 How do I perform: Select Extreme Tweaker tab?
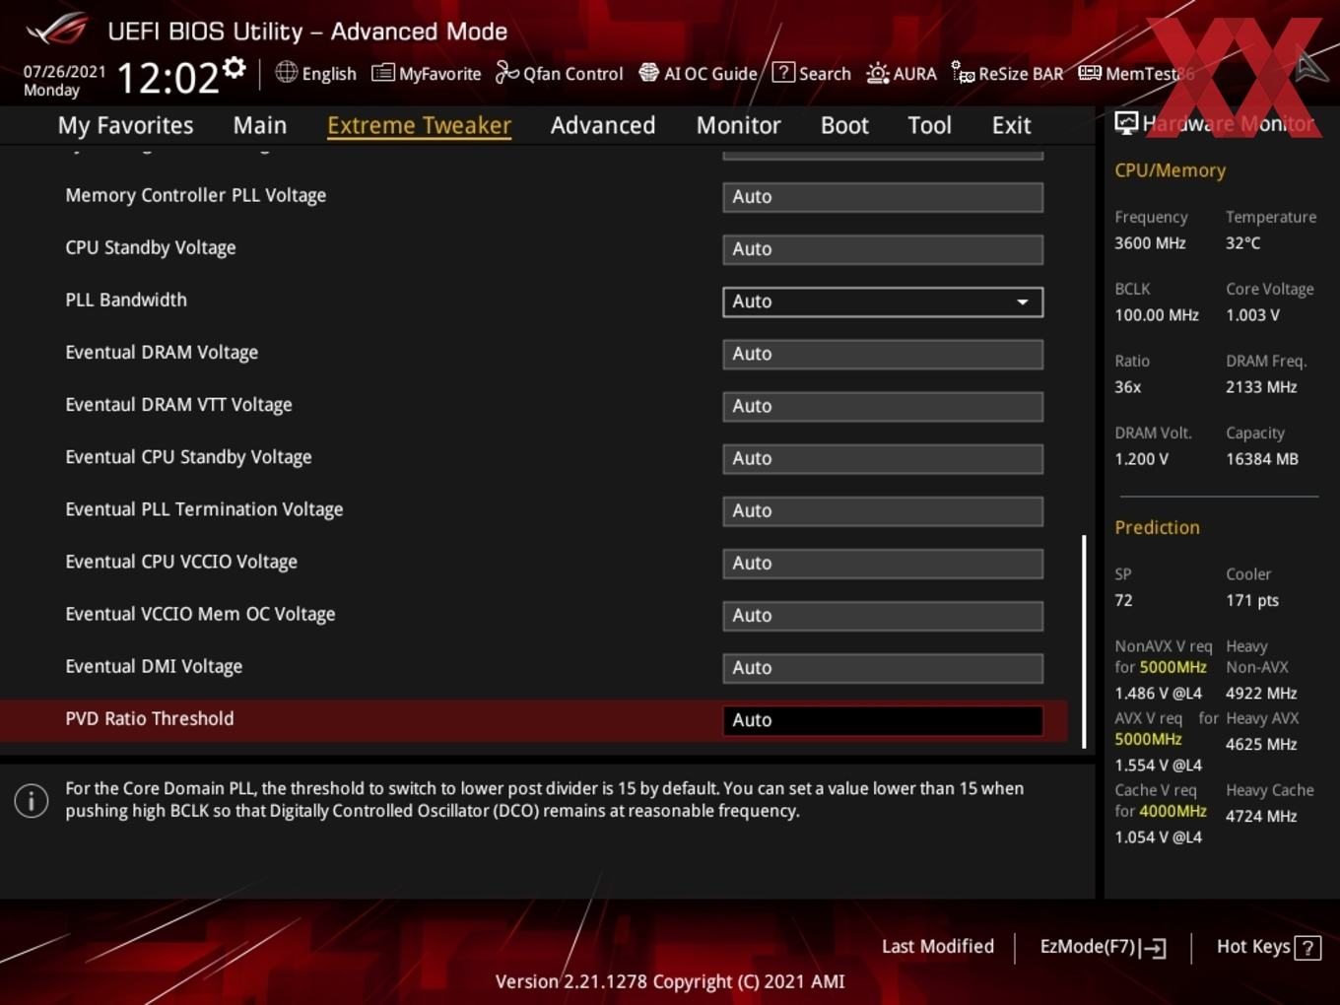(419, 125)
